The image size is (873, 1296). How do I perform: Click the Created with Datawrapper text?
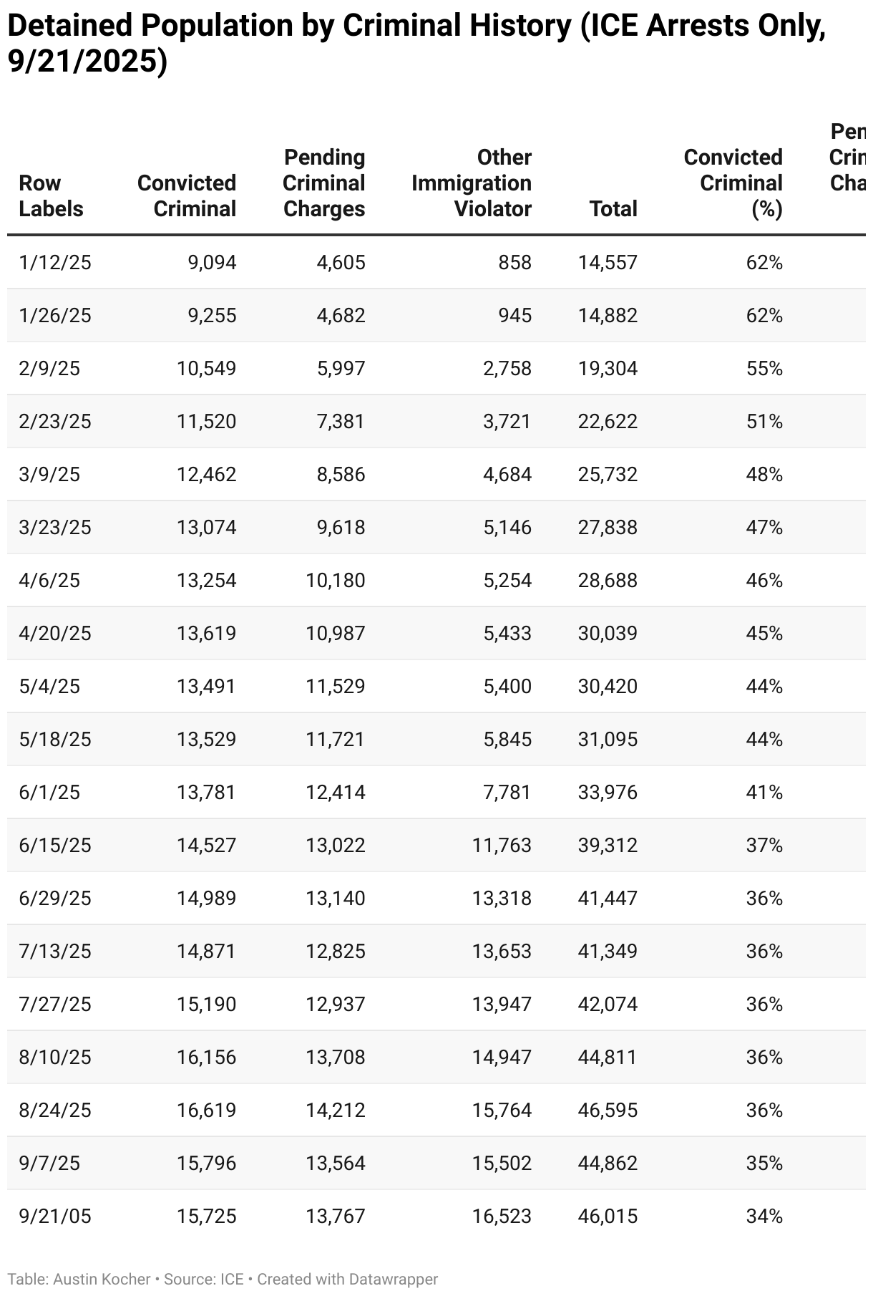tap(348, 1280)
